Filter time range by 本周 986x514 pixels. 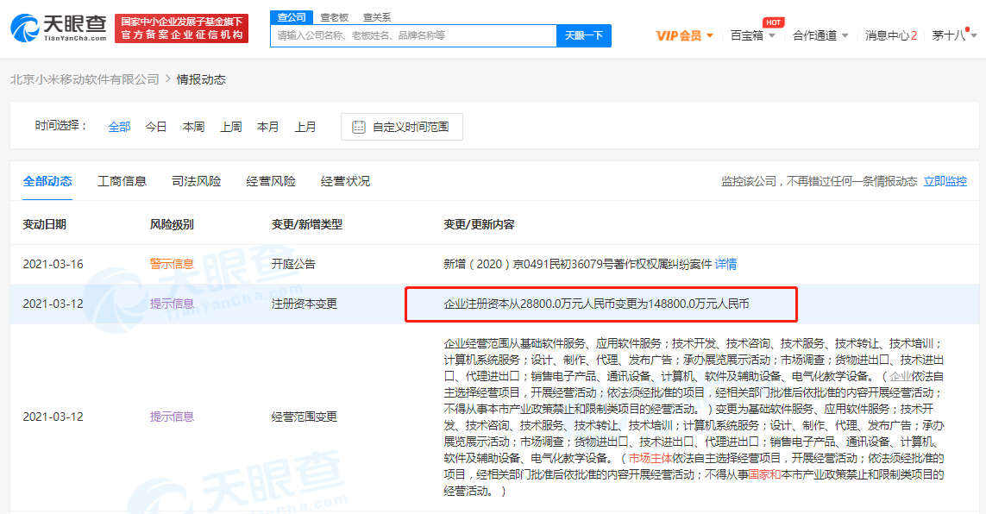click(x=193, y=127)
